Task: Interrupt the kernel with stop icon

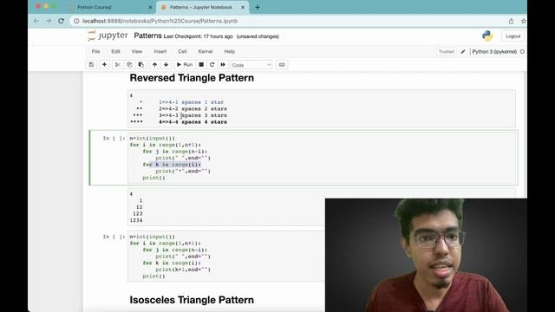Action: coord(201,65)
